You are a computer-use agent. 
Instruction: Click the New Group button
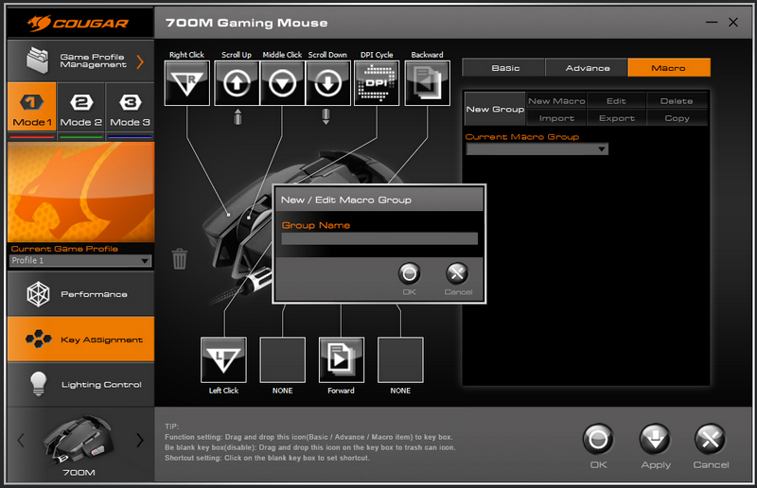[x=495, y=109]
